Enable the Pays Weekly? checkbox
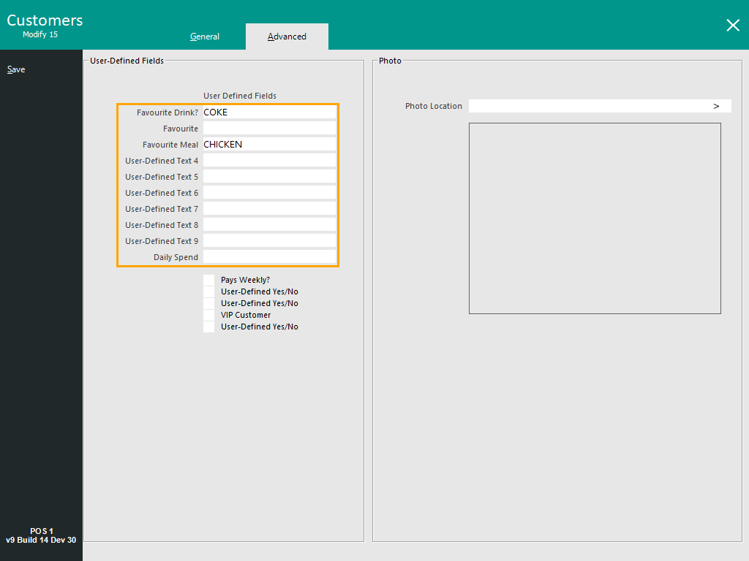The image size is (749, 561). click(209, 280)
